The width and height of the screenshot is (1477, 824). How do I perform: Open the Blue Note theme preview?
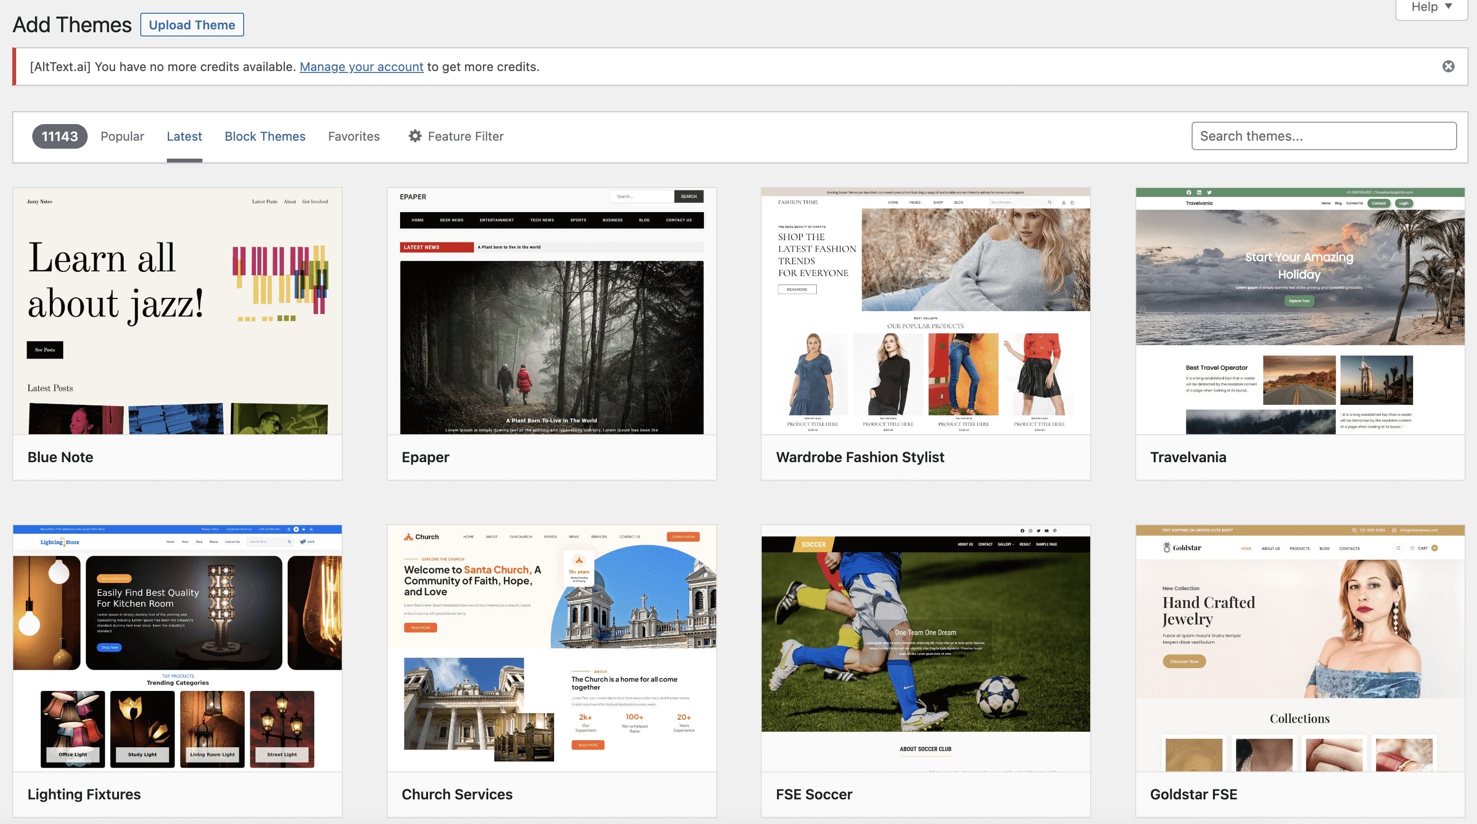point(177,311)
